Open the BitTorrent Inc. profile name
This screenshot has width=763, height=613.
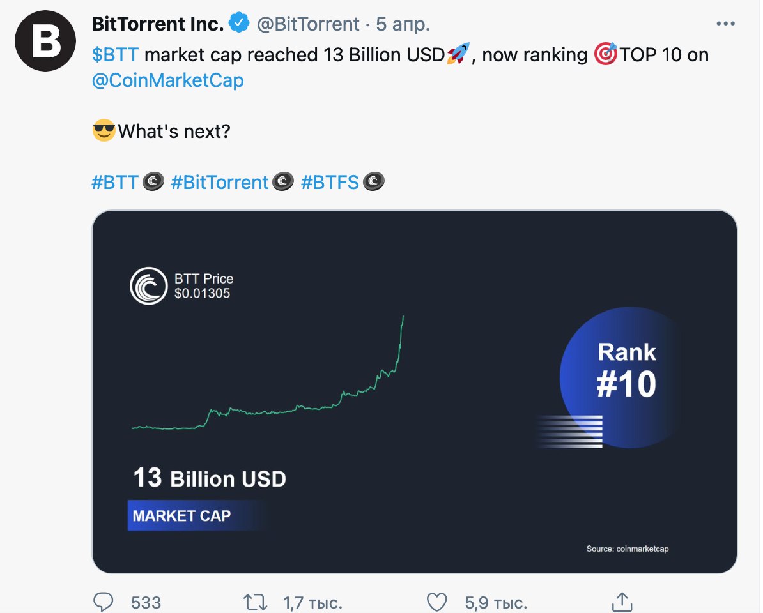158,24
